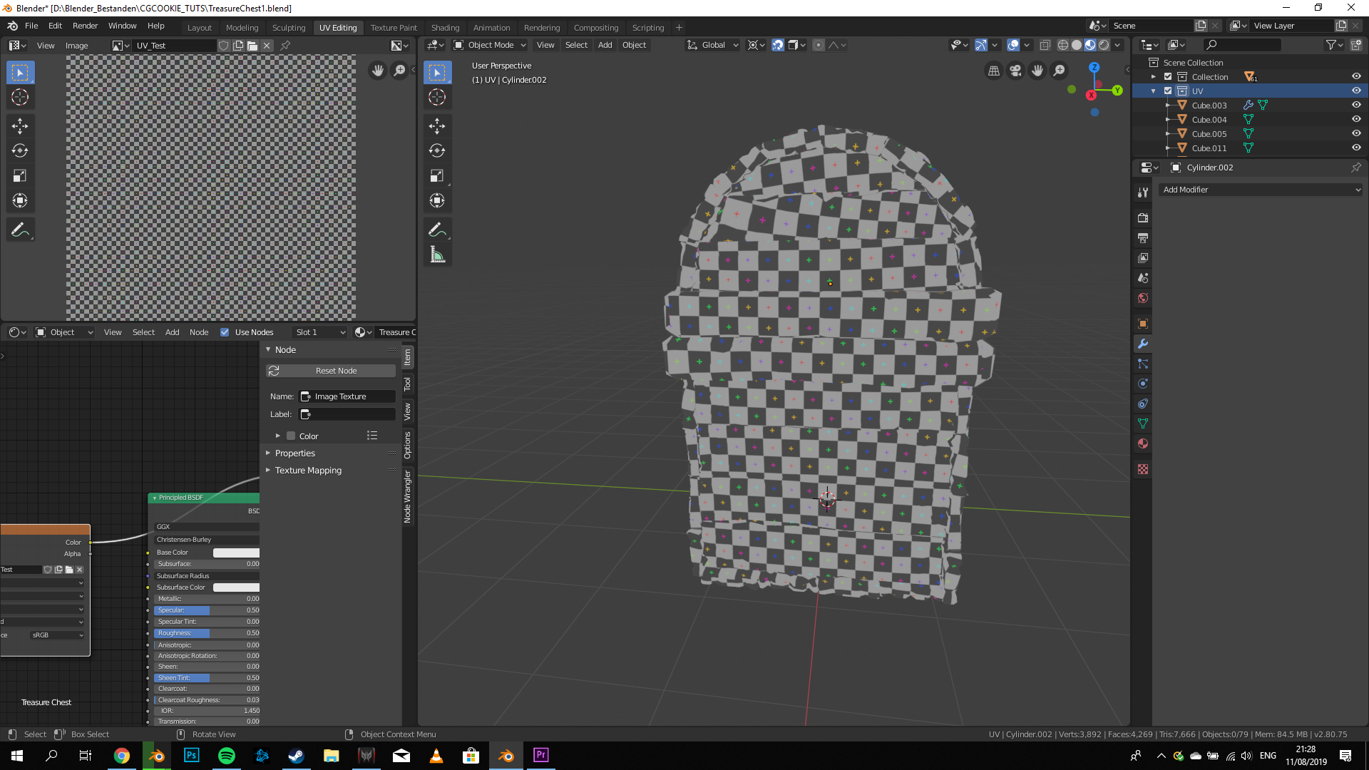1369x770 pixels.
Task: Open the Material properties tab
Action: [1143, 443]
